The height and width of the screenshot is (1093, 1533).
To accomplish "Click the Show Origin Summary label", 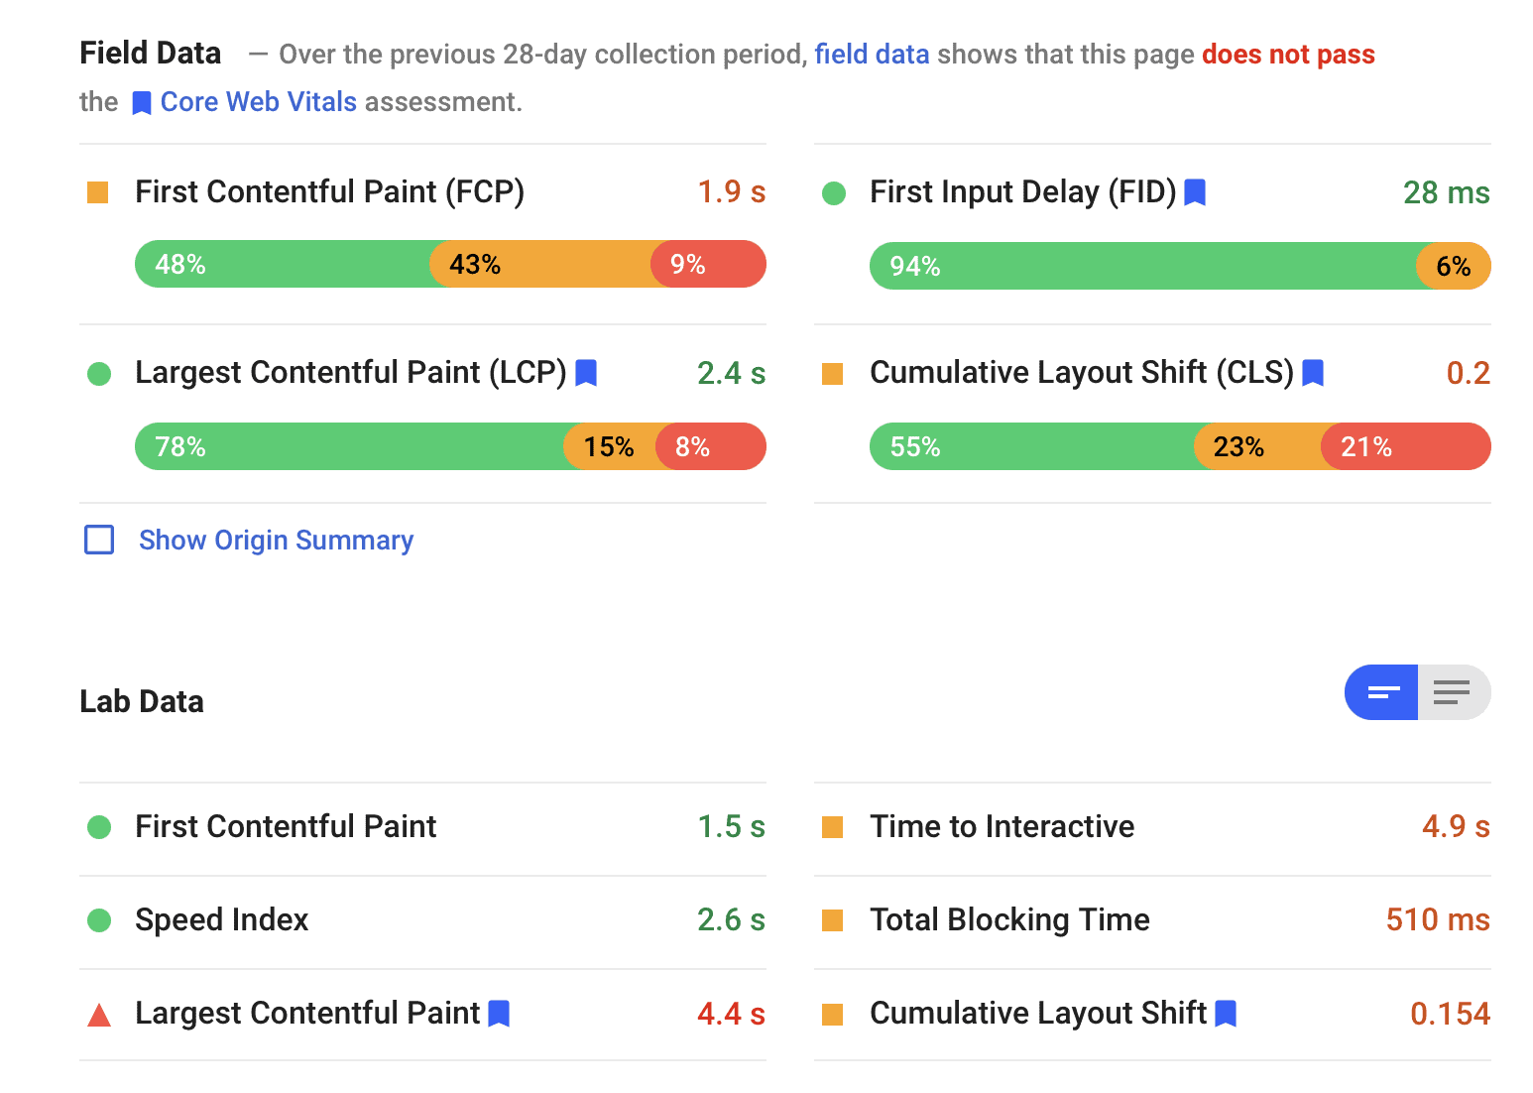I will (x=276, y=540).
